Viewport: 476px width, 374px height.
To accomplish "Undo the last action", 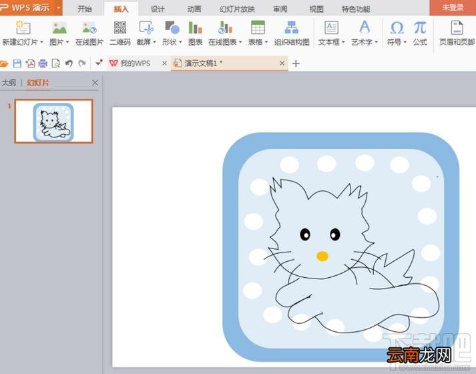I will (x=69, y=63).
